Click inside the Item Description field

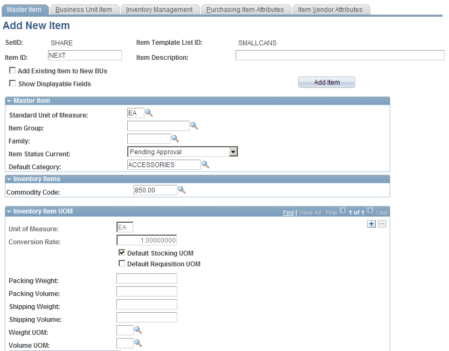tap(340, 55)
